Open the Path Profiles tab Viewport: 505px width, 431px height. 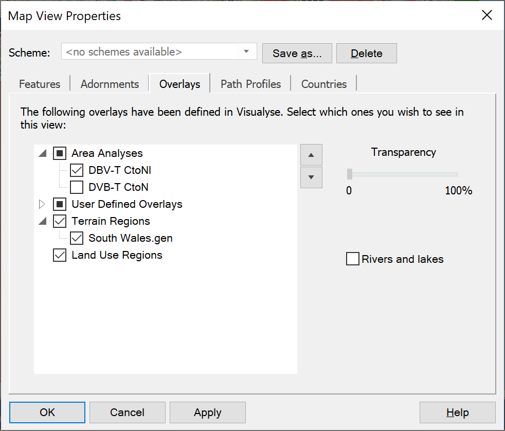(x=250, y=84)
